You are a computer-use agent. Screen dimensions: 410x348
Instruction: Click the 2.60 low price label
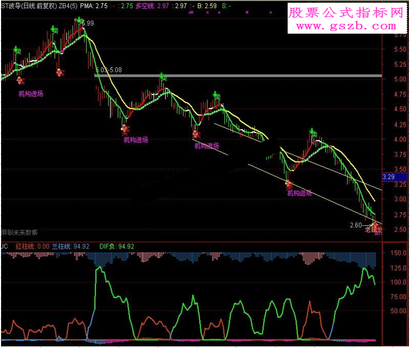coord(356,225)
